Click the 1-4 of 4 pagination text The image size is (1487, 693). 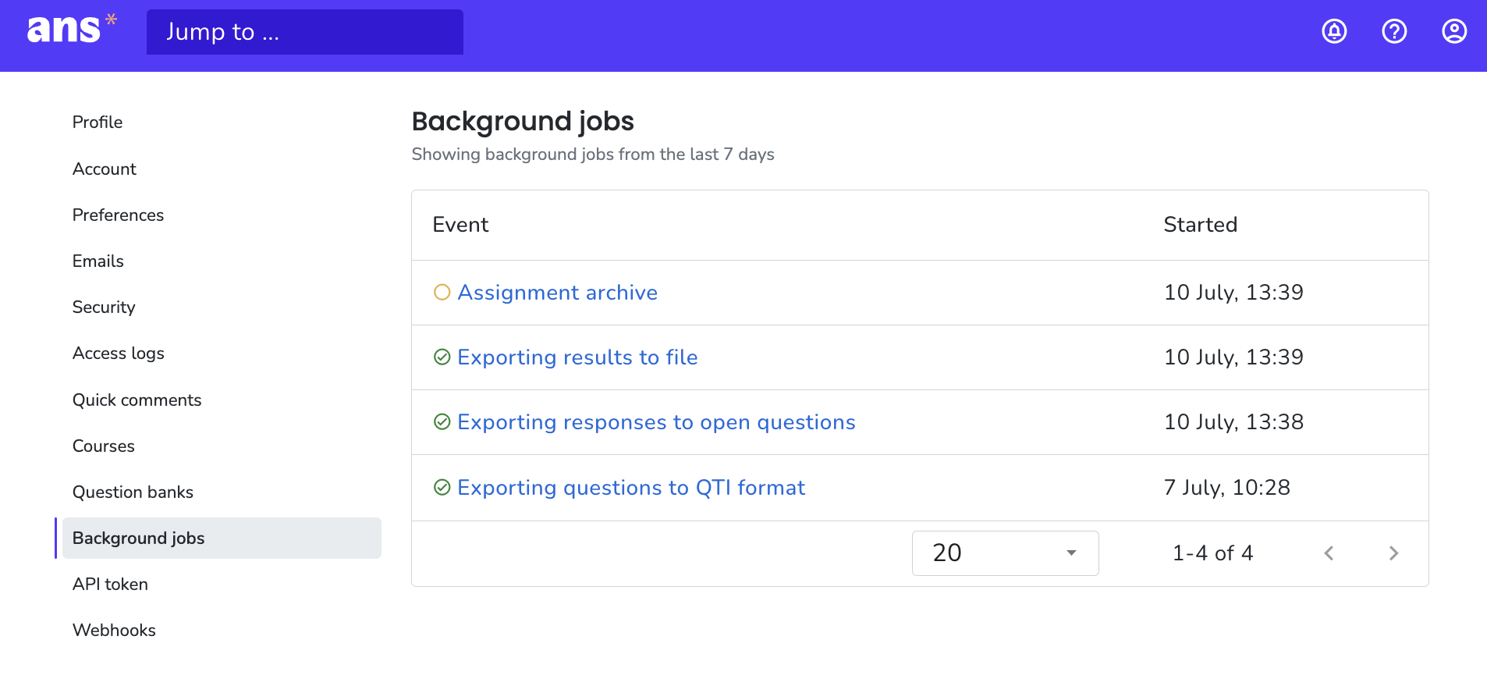[1212, 553]
